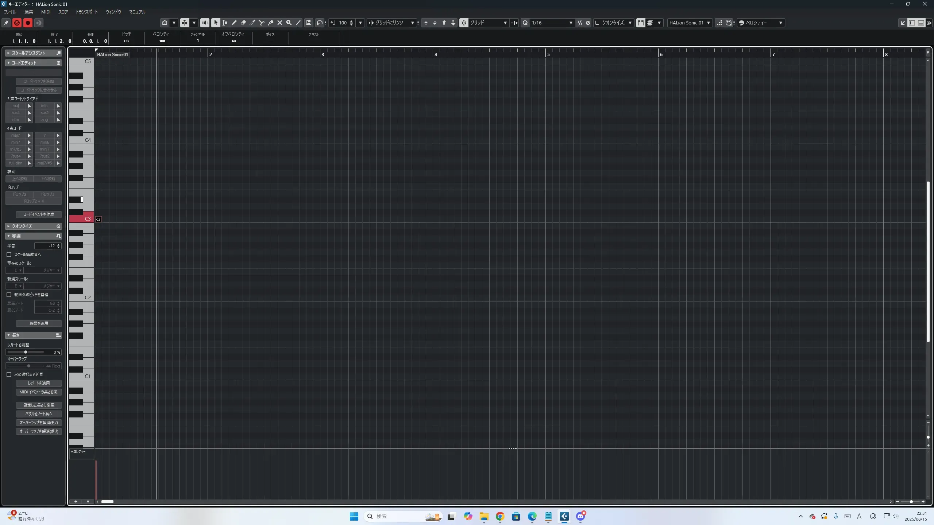Screen dimensions: 934x525
Task: Select the Zoom magnifier tool
Action: 289,23
